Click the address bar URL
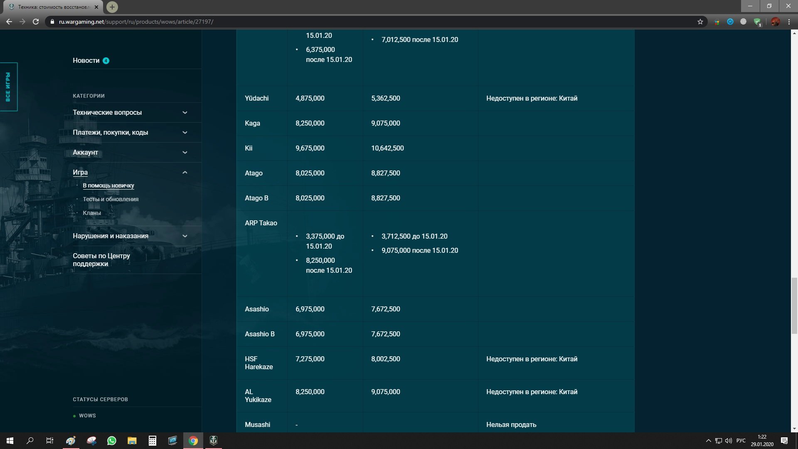798x449 pixels. [136, 22]
